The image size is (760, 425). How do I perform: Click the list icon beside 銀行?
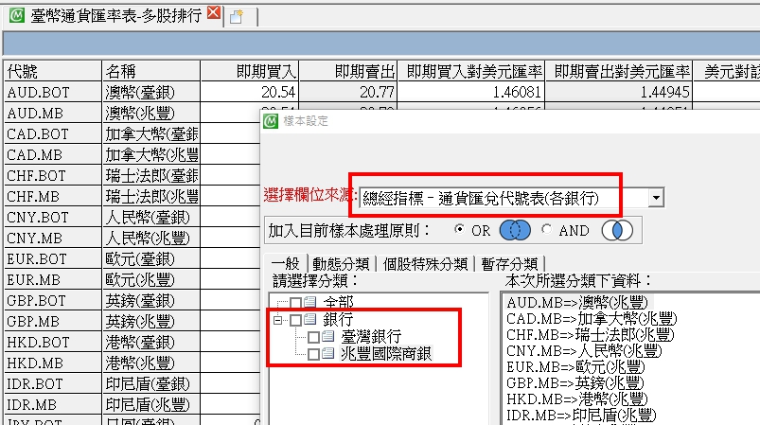[x=309, y=319]
